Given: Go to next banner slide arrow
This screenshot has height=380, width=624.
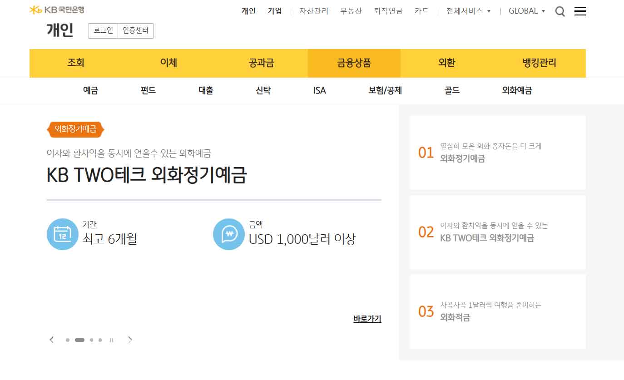Looking at the screenshot, I should coord(130,340).
